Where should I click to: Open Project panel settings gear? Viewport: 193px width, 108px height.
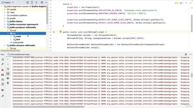42,2
